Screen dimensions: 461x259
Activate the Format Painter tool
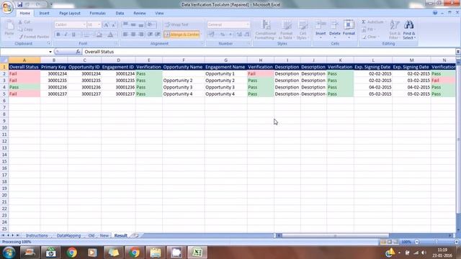pos(34,37)
